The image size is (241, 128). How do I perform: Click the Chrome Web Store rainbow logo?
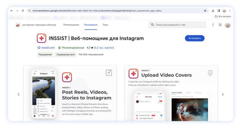point(18,25)
